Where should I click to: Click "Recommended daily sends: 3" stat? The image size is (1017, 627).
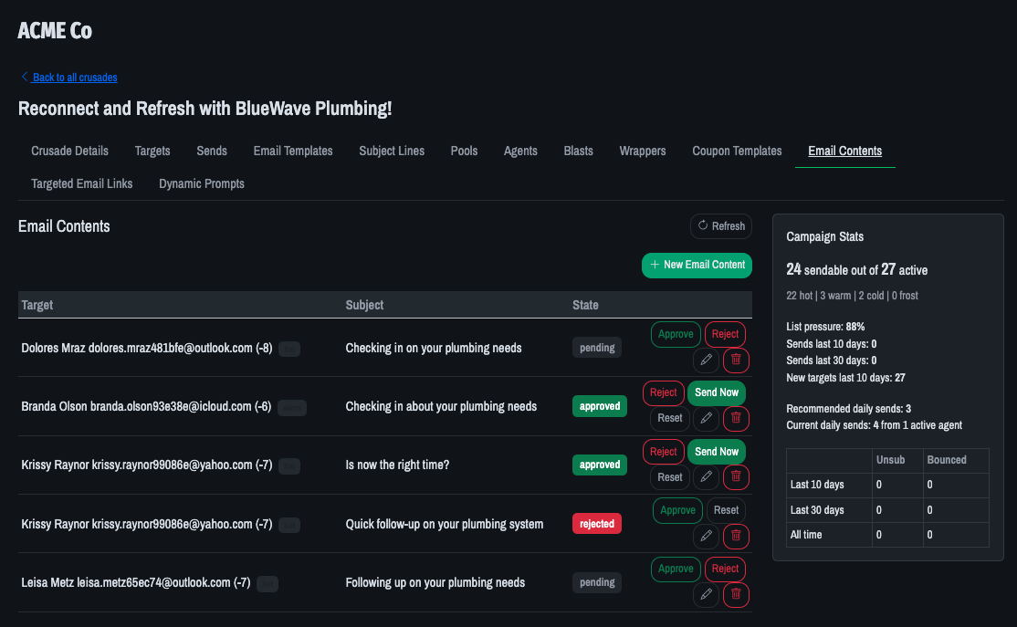pos(848,409)
